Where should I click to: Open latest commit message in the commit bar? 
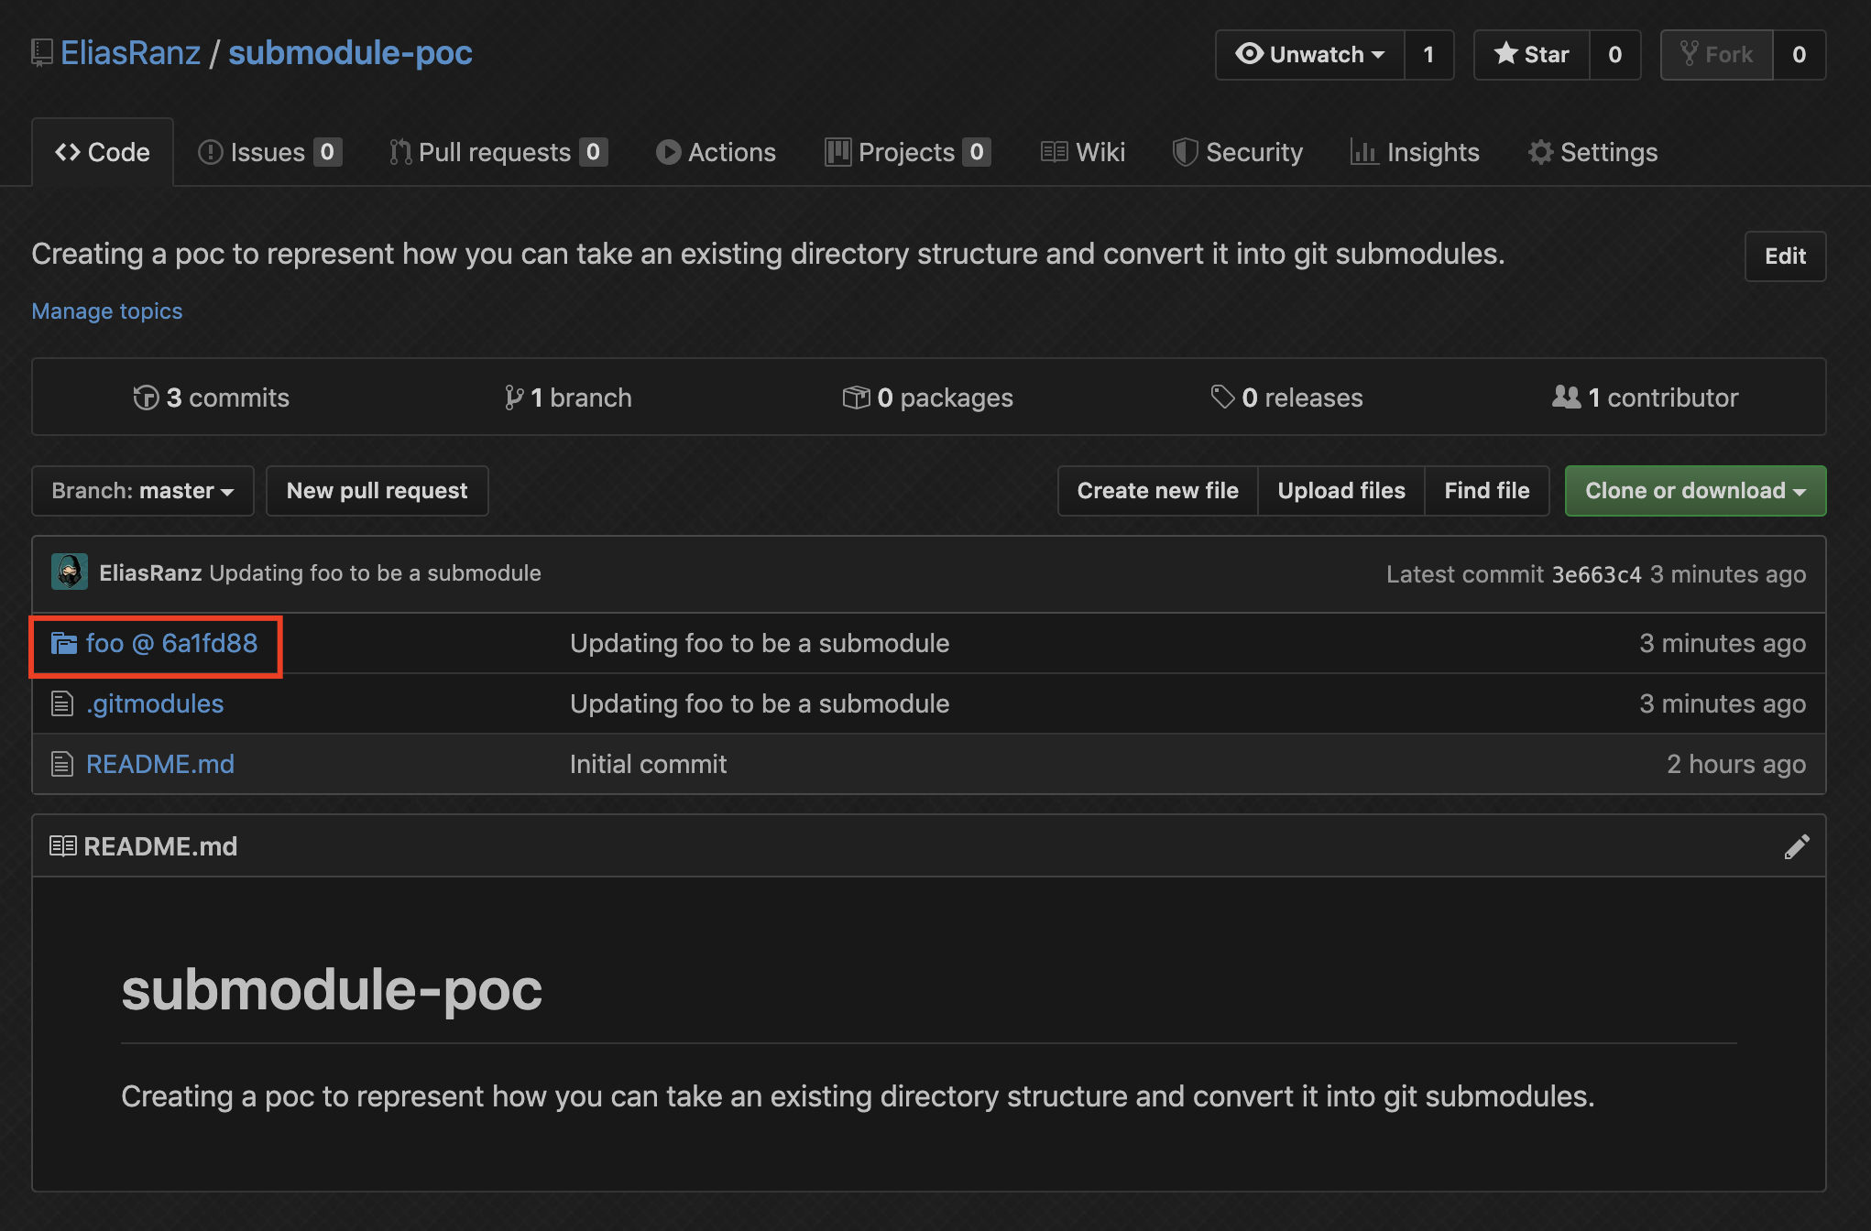[x=375, y=573]
